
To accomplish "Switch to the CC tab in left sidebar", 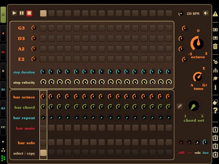I will point(3,127).
